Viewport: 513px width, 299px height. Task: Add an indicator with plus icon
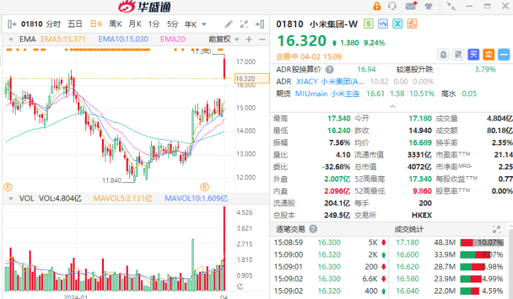coord(249,40)
